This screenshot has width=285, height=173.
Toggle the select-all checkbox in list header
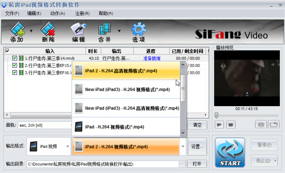tap(7, 51)
